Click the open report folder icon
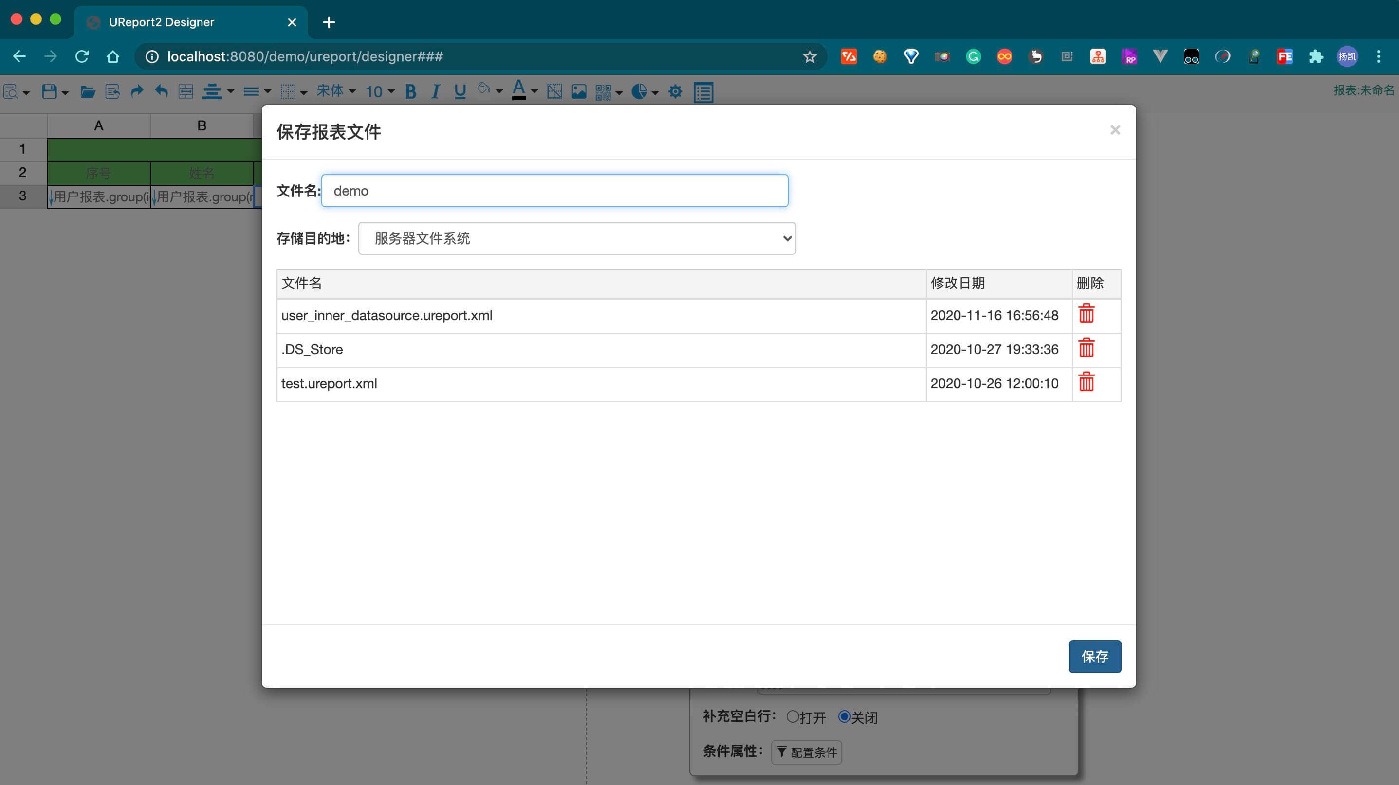Viewport: 1399px width, 785px height. [88, 92]
